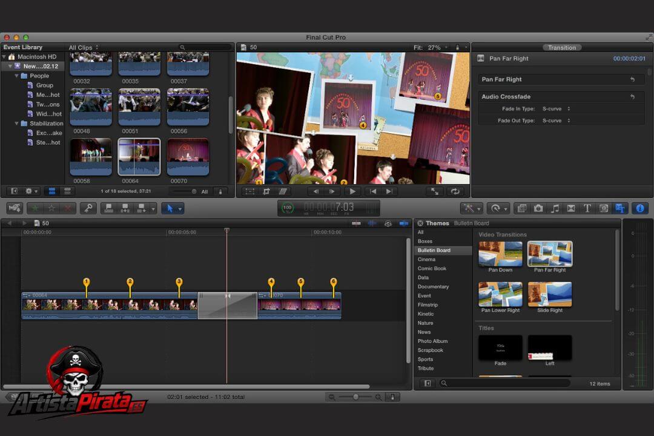654x436 pixels.
Task: Open the edit-options dropdown beside Append button
Action: pos(153,208)
